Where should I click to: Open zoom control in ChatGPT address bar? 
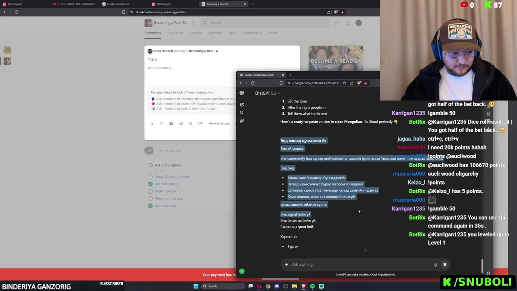345,83
